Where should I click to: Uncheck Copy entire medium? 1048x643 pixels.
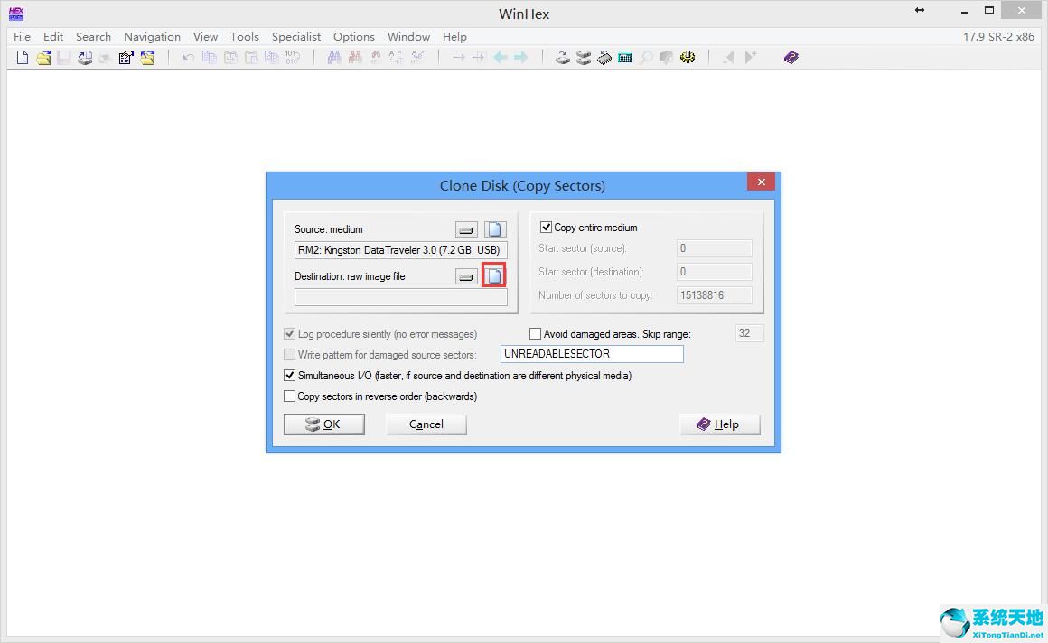click(546, 228)
